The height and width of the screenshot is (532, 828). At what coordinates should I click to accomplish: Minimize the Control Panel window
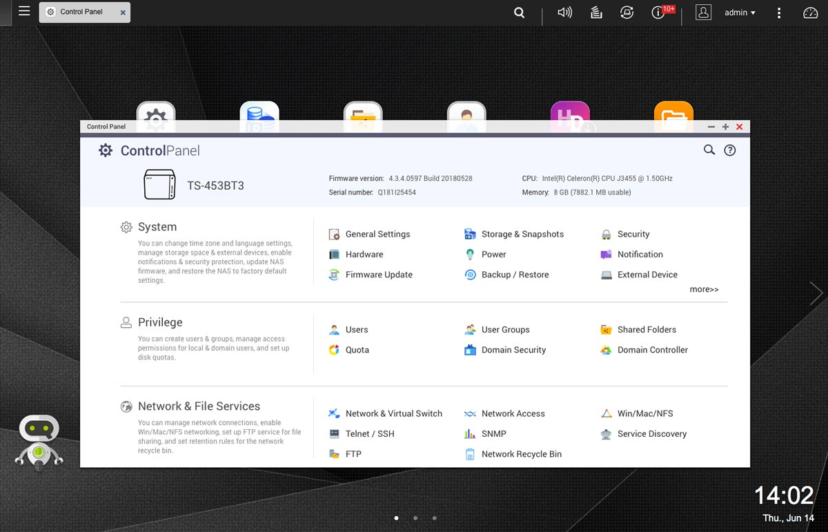[x=711, y=127]
